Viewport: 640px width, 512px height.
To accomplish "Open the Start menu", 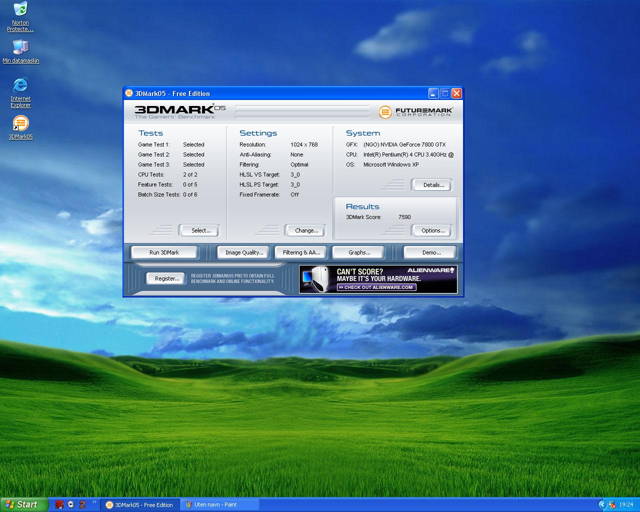I will point(24,504).
